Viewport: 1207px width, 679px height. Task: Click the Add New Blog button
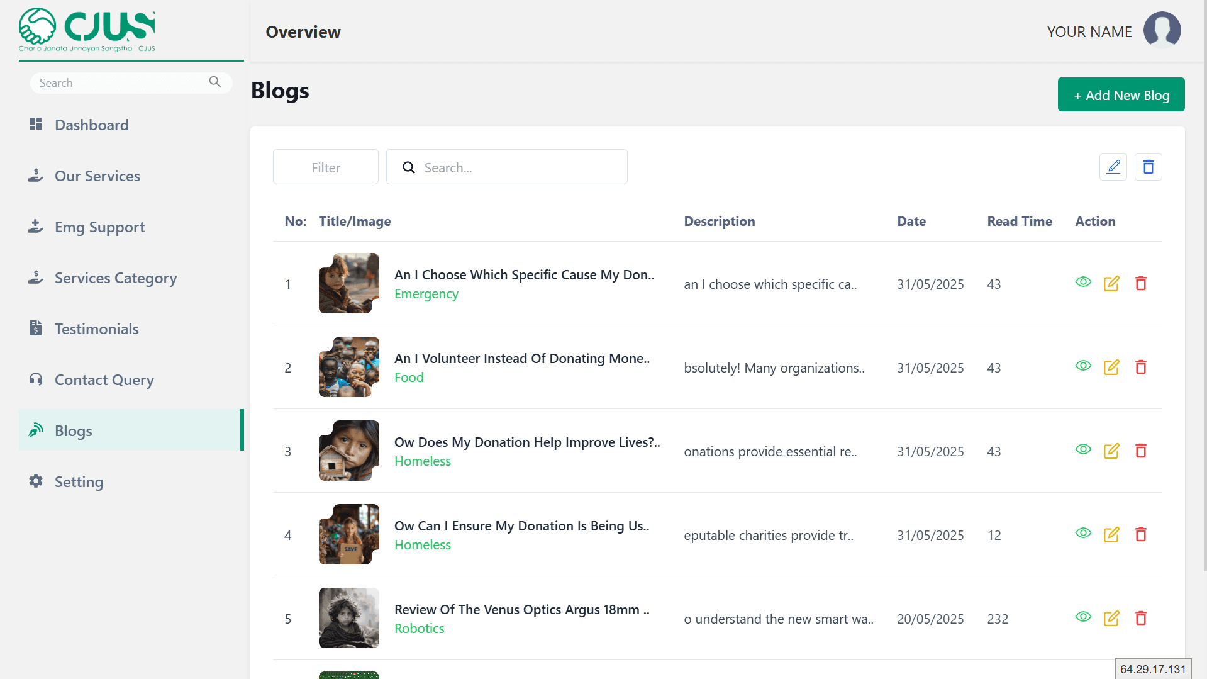tap(1121, 95)
